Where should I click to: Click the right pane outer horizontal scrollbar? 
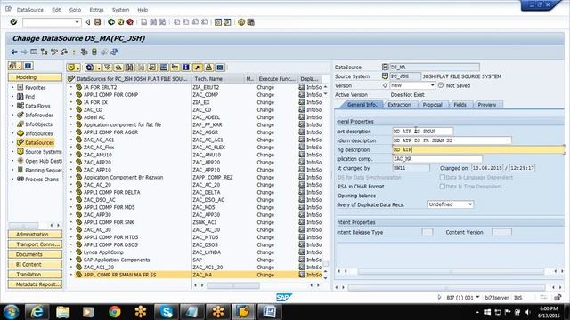pos(446,287)
